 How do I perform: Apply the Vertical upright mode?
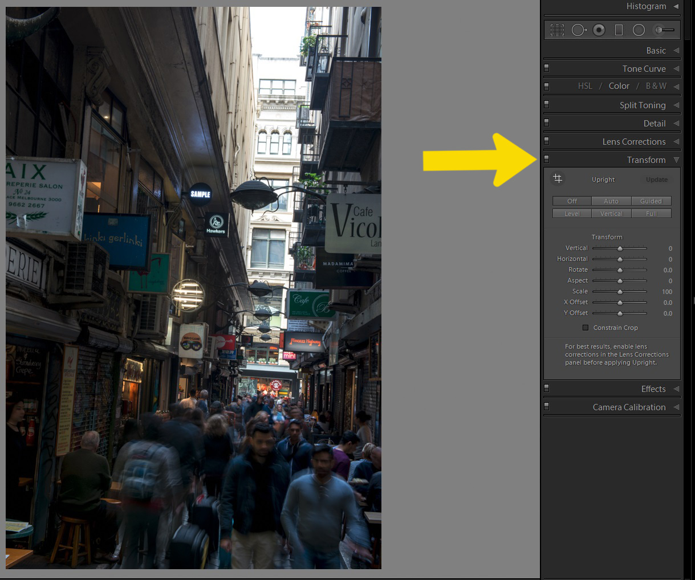point(611,214)
